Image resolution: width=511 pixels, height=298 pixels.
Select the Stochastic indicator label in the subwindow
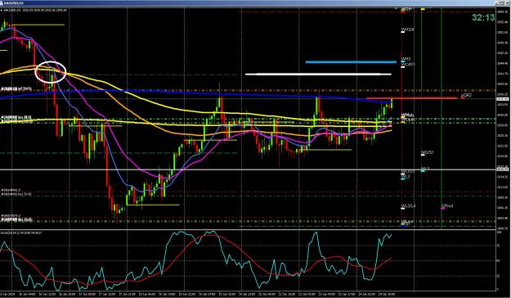tap(21, 233)
